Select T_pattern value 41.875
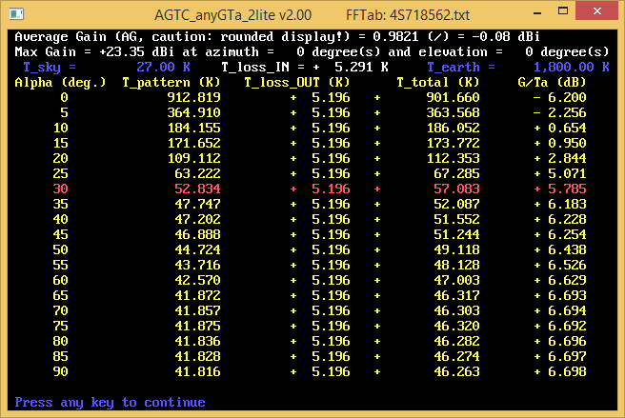 (x=198, y=326)
